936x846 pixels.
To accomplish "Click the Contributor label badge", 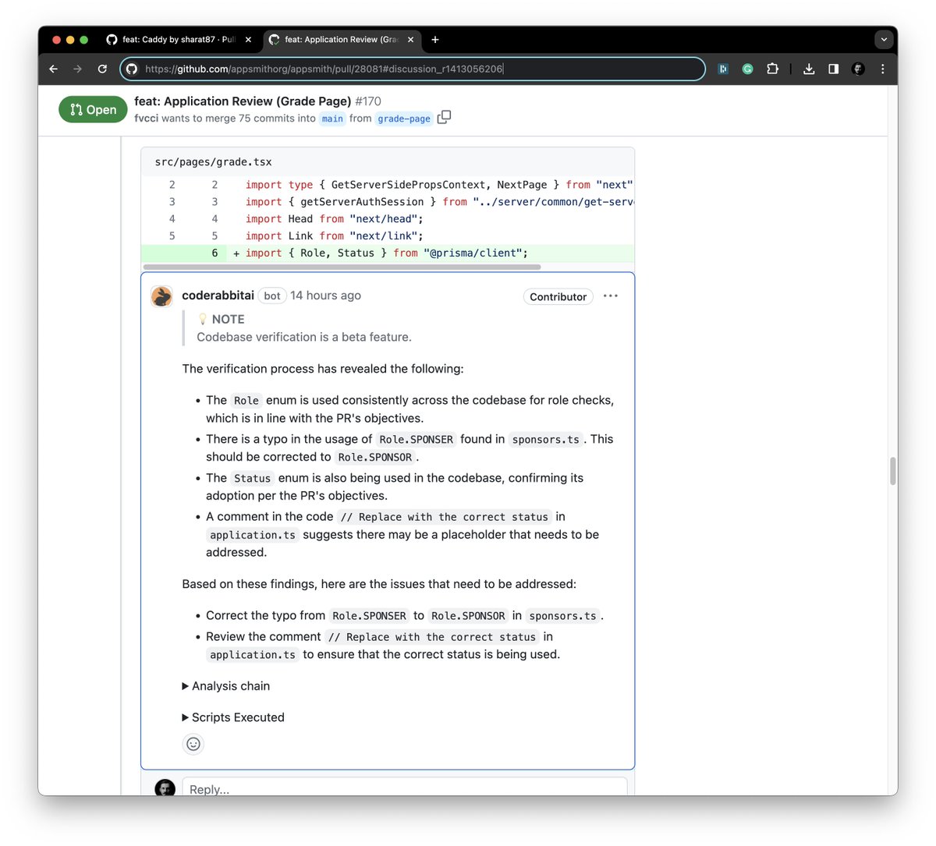I will [558, 296].
